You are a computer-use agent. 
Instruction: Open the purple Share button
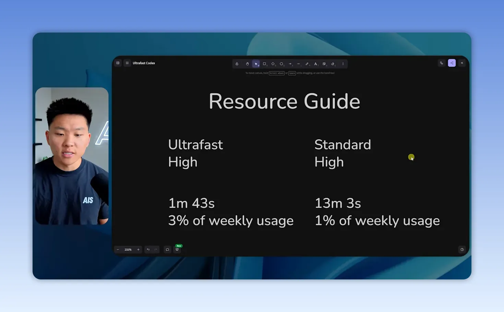[452, 63]
